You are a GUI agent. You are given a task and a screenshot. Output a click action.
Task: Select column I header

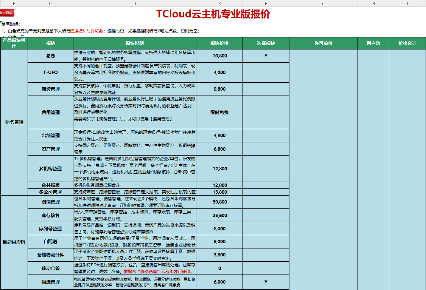(x=407, y=3)
